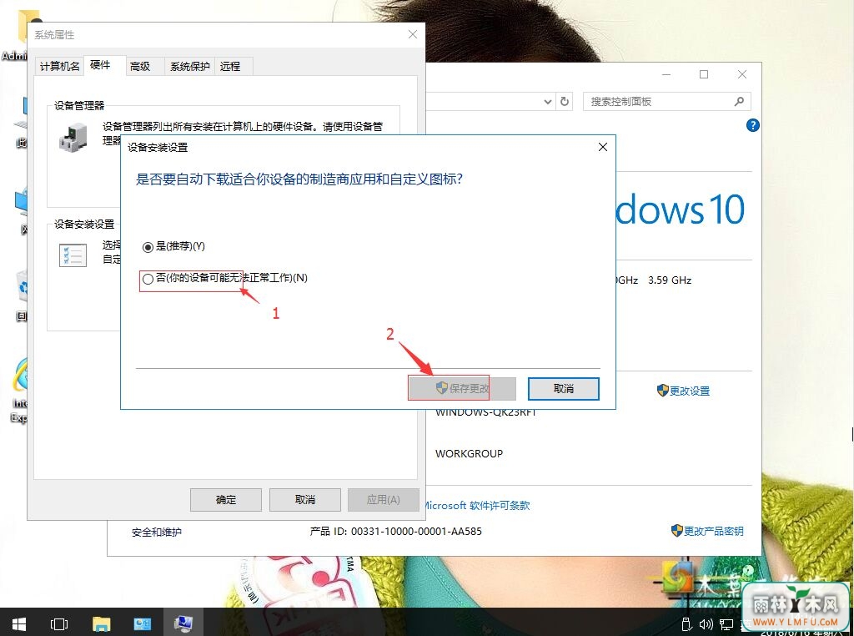Close the 系统属性 window
The image size is (854, 636).
tap(413, 34)
